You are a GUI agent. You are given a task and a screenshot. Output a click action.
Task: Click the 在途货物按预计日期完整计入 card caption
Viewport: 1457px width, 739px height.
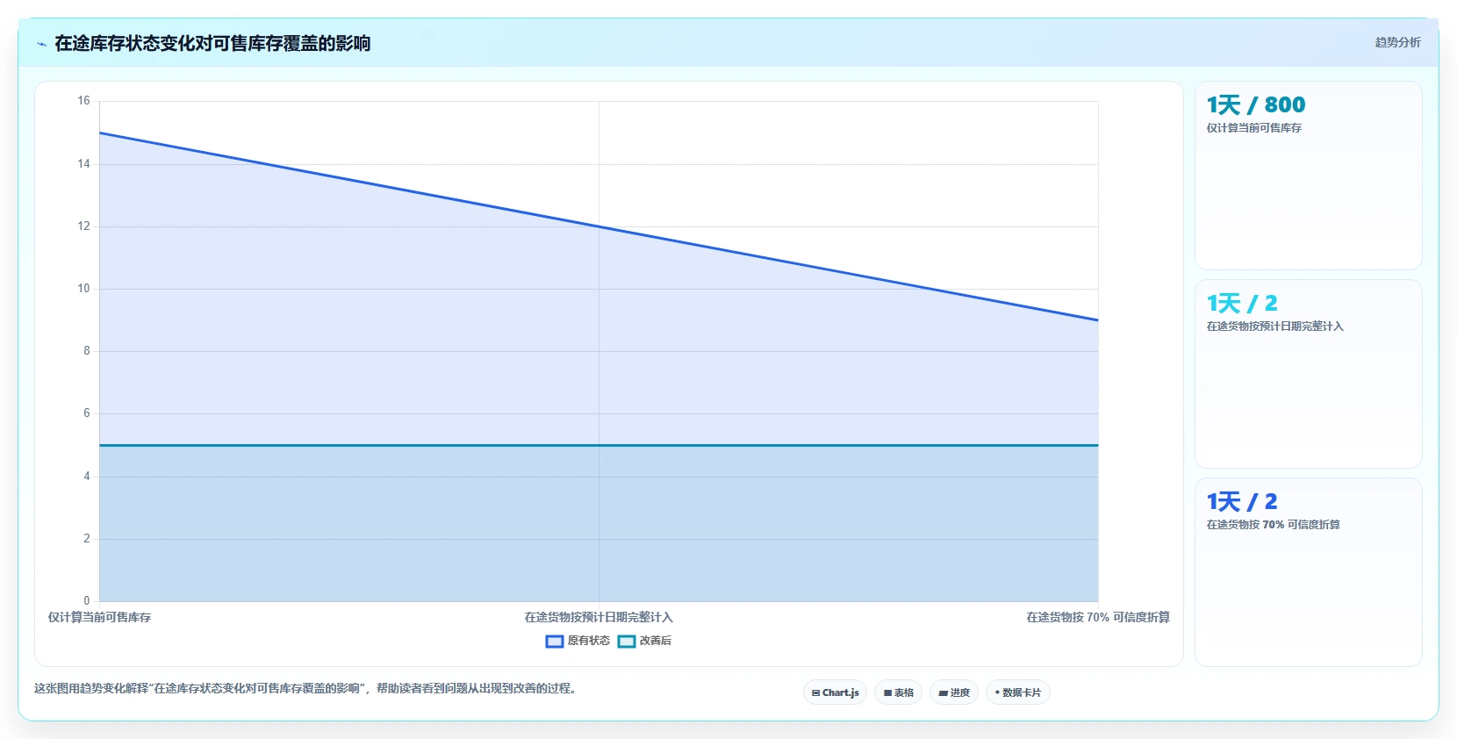click(x=1275, y=326)
